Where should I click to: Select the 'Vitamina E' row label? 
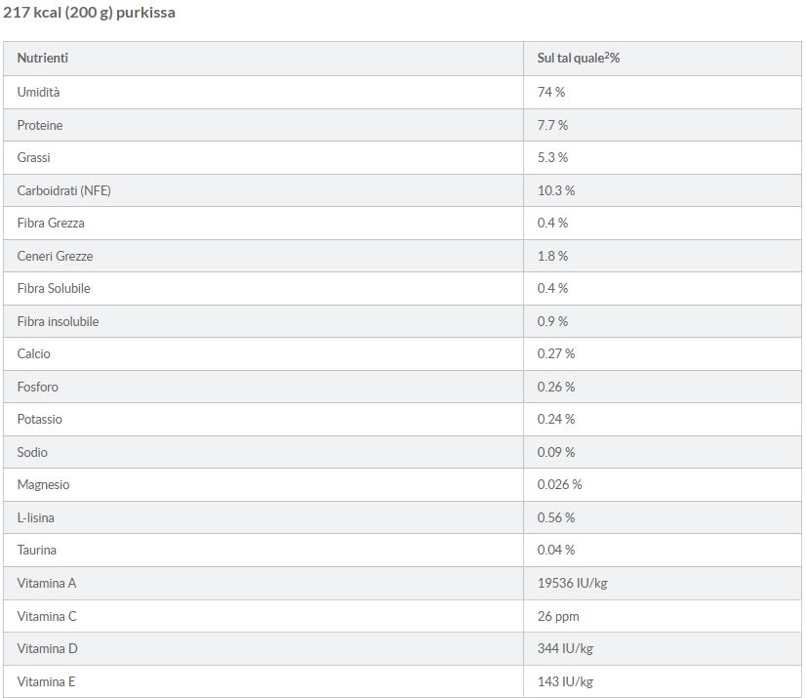(x=46, y=681)
